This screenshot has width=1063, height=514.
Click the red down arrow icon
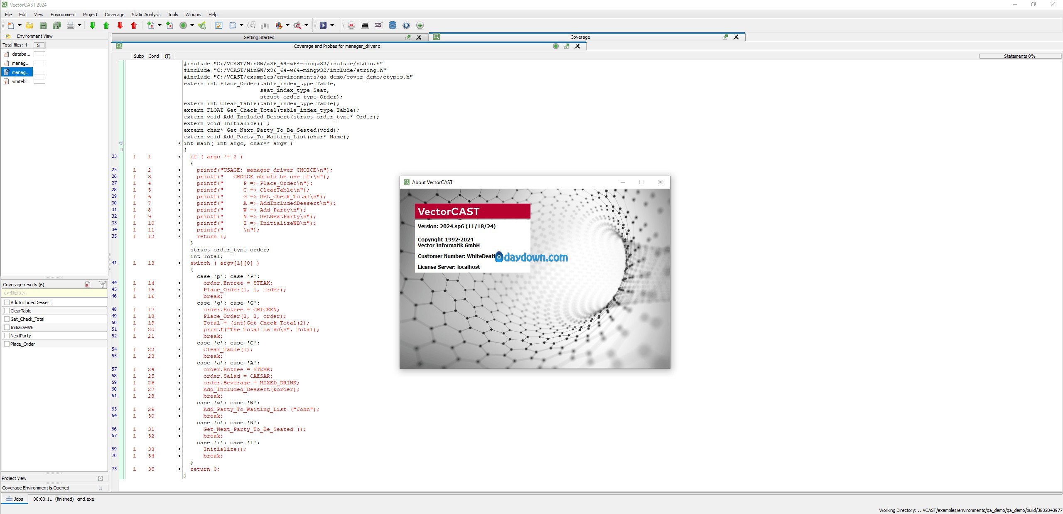coord(120,25)
